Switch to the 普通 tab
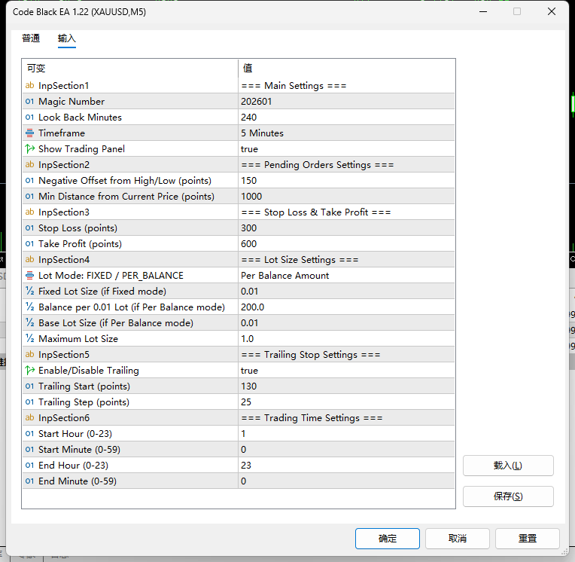Image resolution: width=575 pixels, height=562 pixels. click(x=31, y=38)
